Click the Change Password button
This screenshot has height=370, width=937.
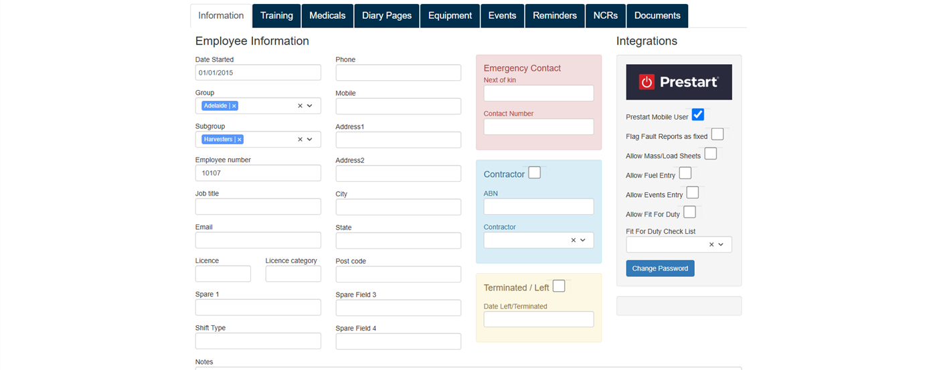tap(660, 268)
